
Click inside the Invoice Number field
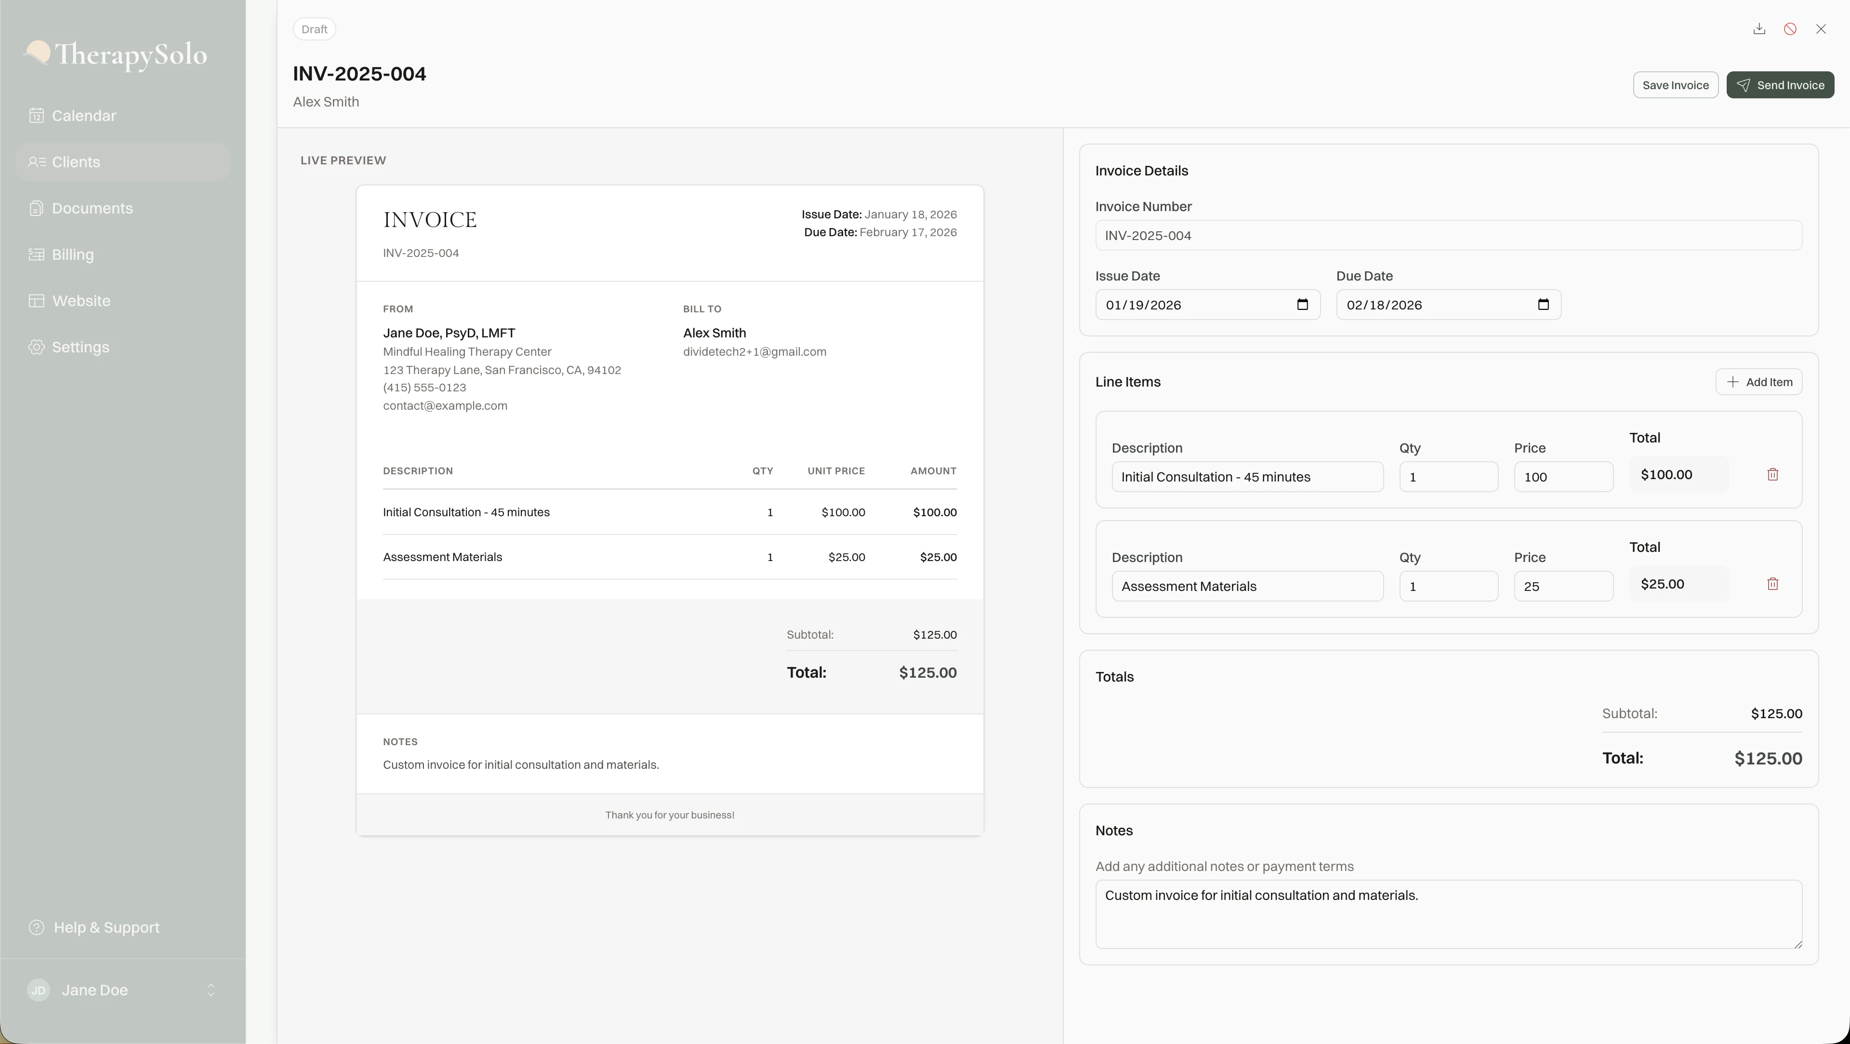pos(1447,235)
